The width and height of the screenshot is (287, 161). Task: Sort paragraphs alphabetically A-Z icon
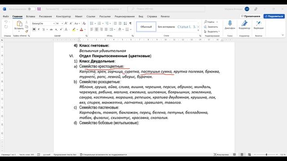point(125,23)
